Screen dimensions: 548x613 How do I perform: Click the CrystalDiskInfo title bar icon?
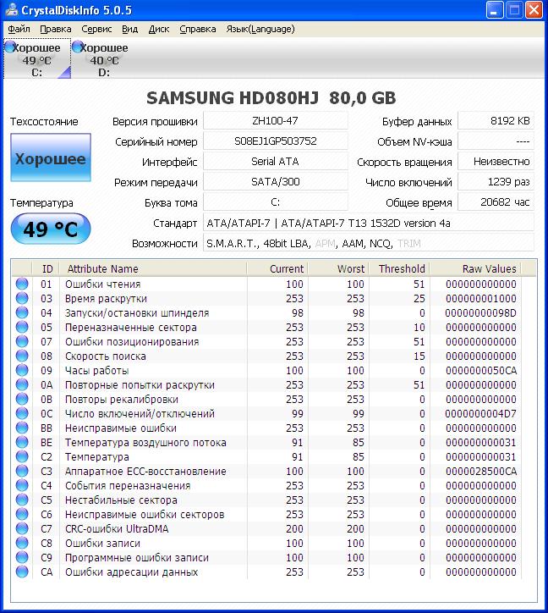click(11, 9)
